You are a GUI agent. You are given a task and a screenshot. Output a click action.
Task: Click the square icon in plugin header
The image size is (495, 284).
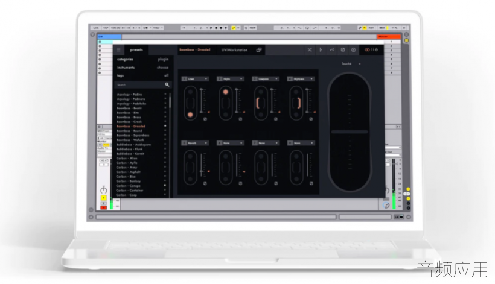[x=342, y=50]
